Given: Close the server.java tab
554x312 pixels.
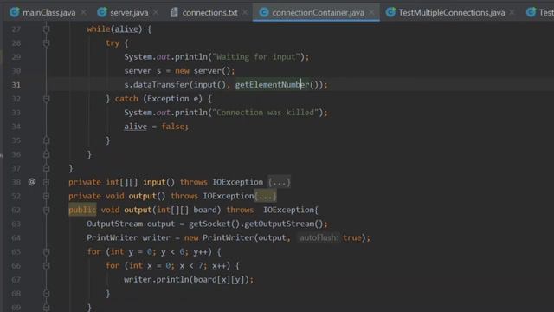Looking at the screenshot, I should point(156,13).
